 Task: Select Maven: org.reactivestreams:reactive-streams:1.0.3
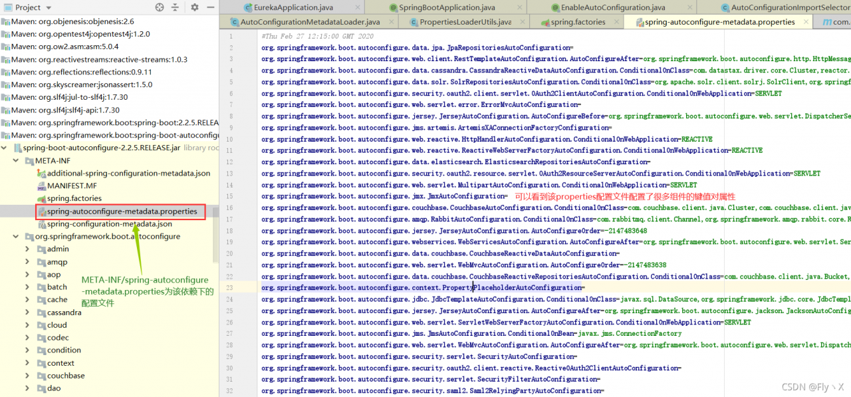(99, 59)
